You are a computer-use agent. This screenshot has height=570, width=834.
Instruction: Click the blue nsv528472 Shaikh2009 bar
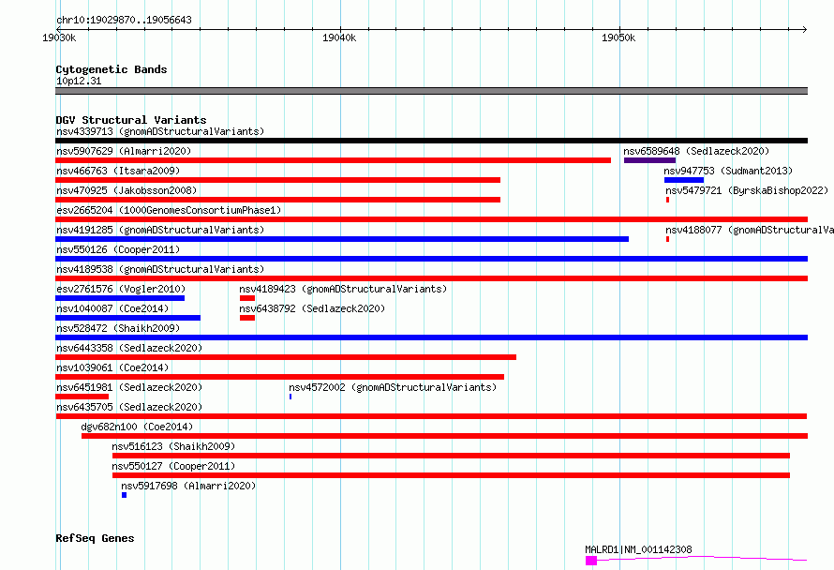(431, 337)
